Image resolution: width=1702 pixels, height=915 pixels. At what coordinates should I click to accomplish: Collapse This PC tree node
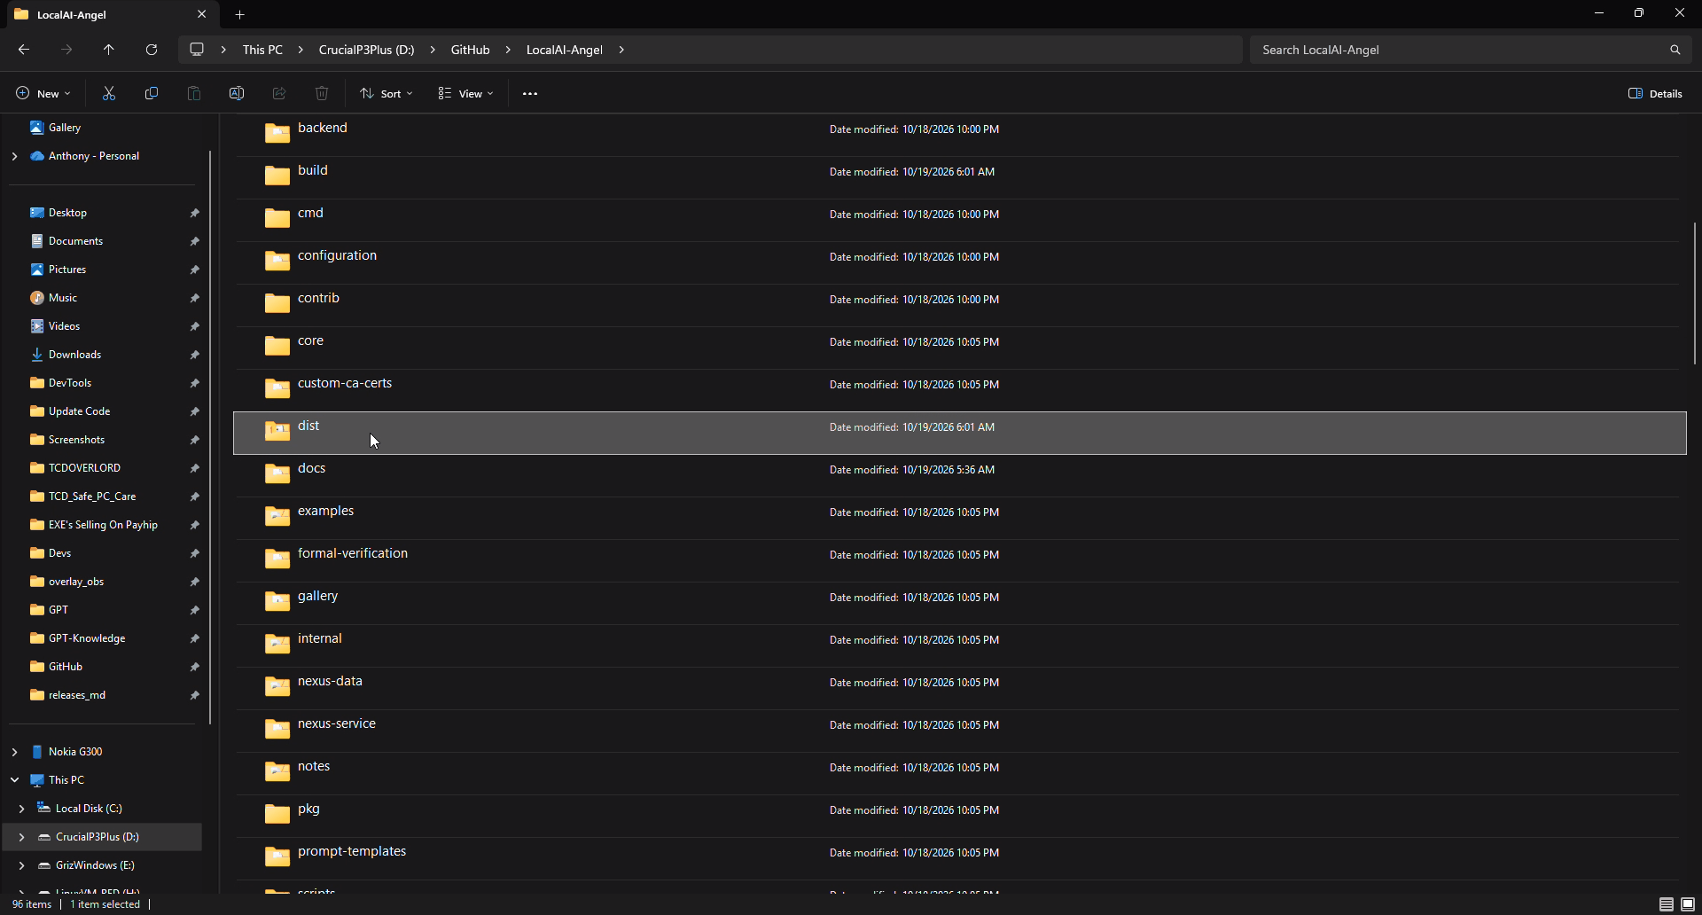point(14,780)
